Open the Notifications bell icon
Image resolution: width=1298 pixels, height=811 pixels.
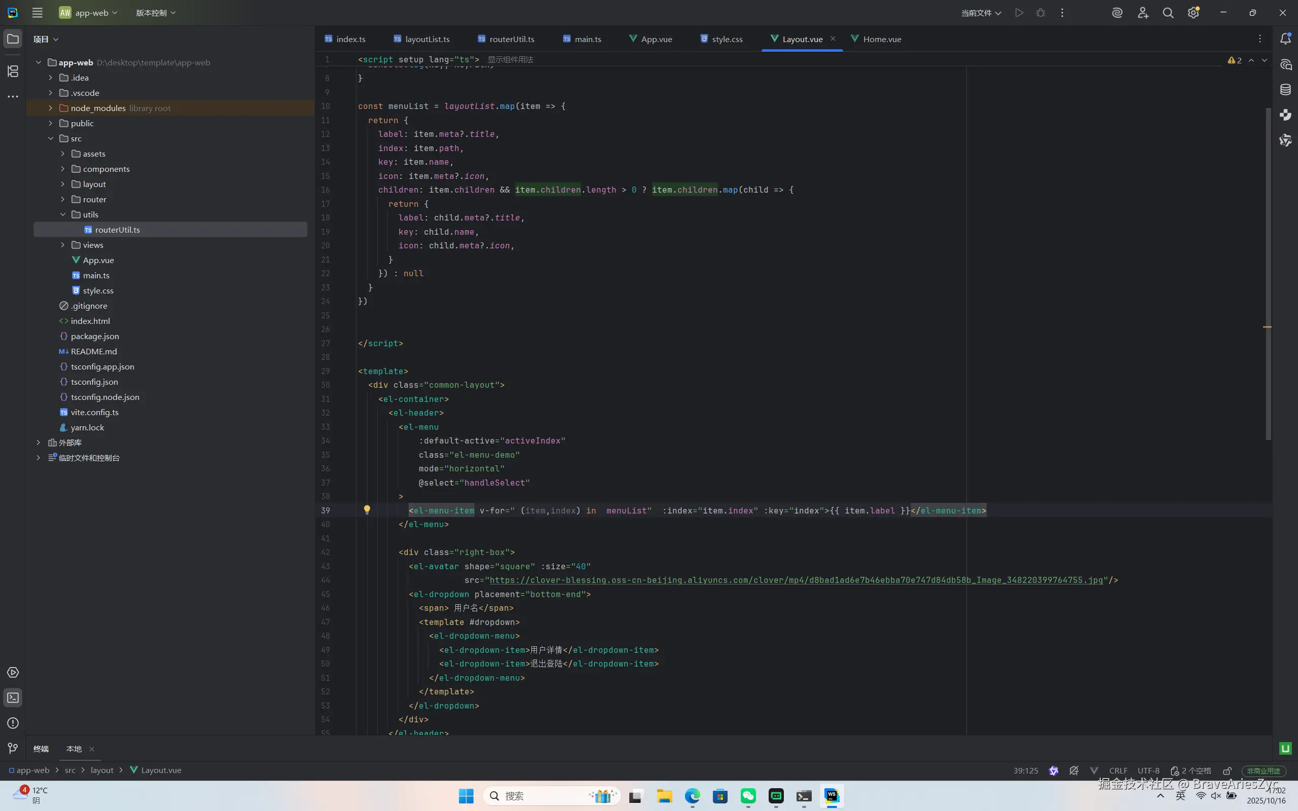click(x=1286, y=39)
